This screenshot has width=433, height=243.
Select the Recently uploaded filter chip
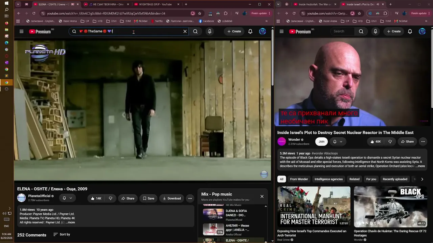395,179
